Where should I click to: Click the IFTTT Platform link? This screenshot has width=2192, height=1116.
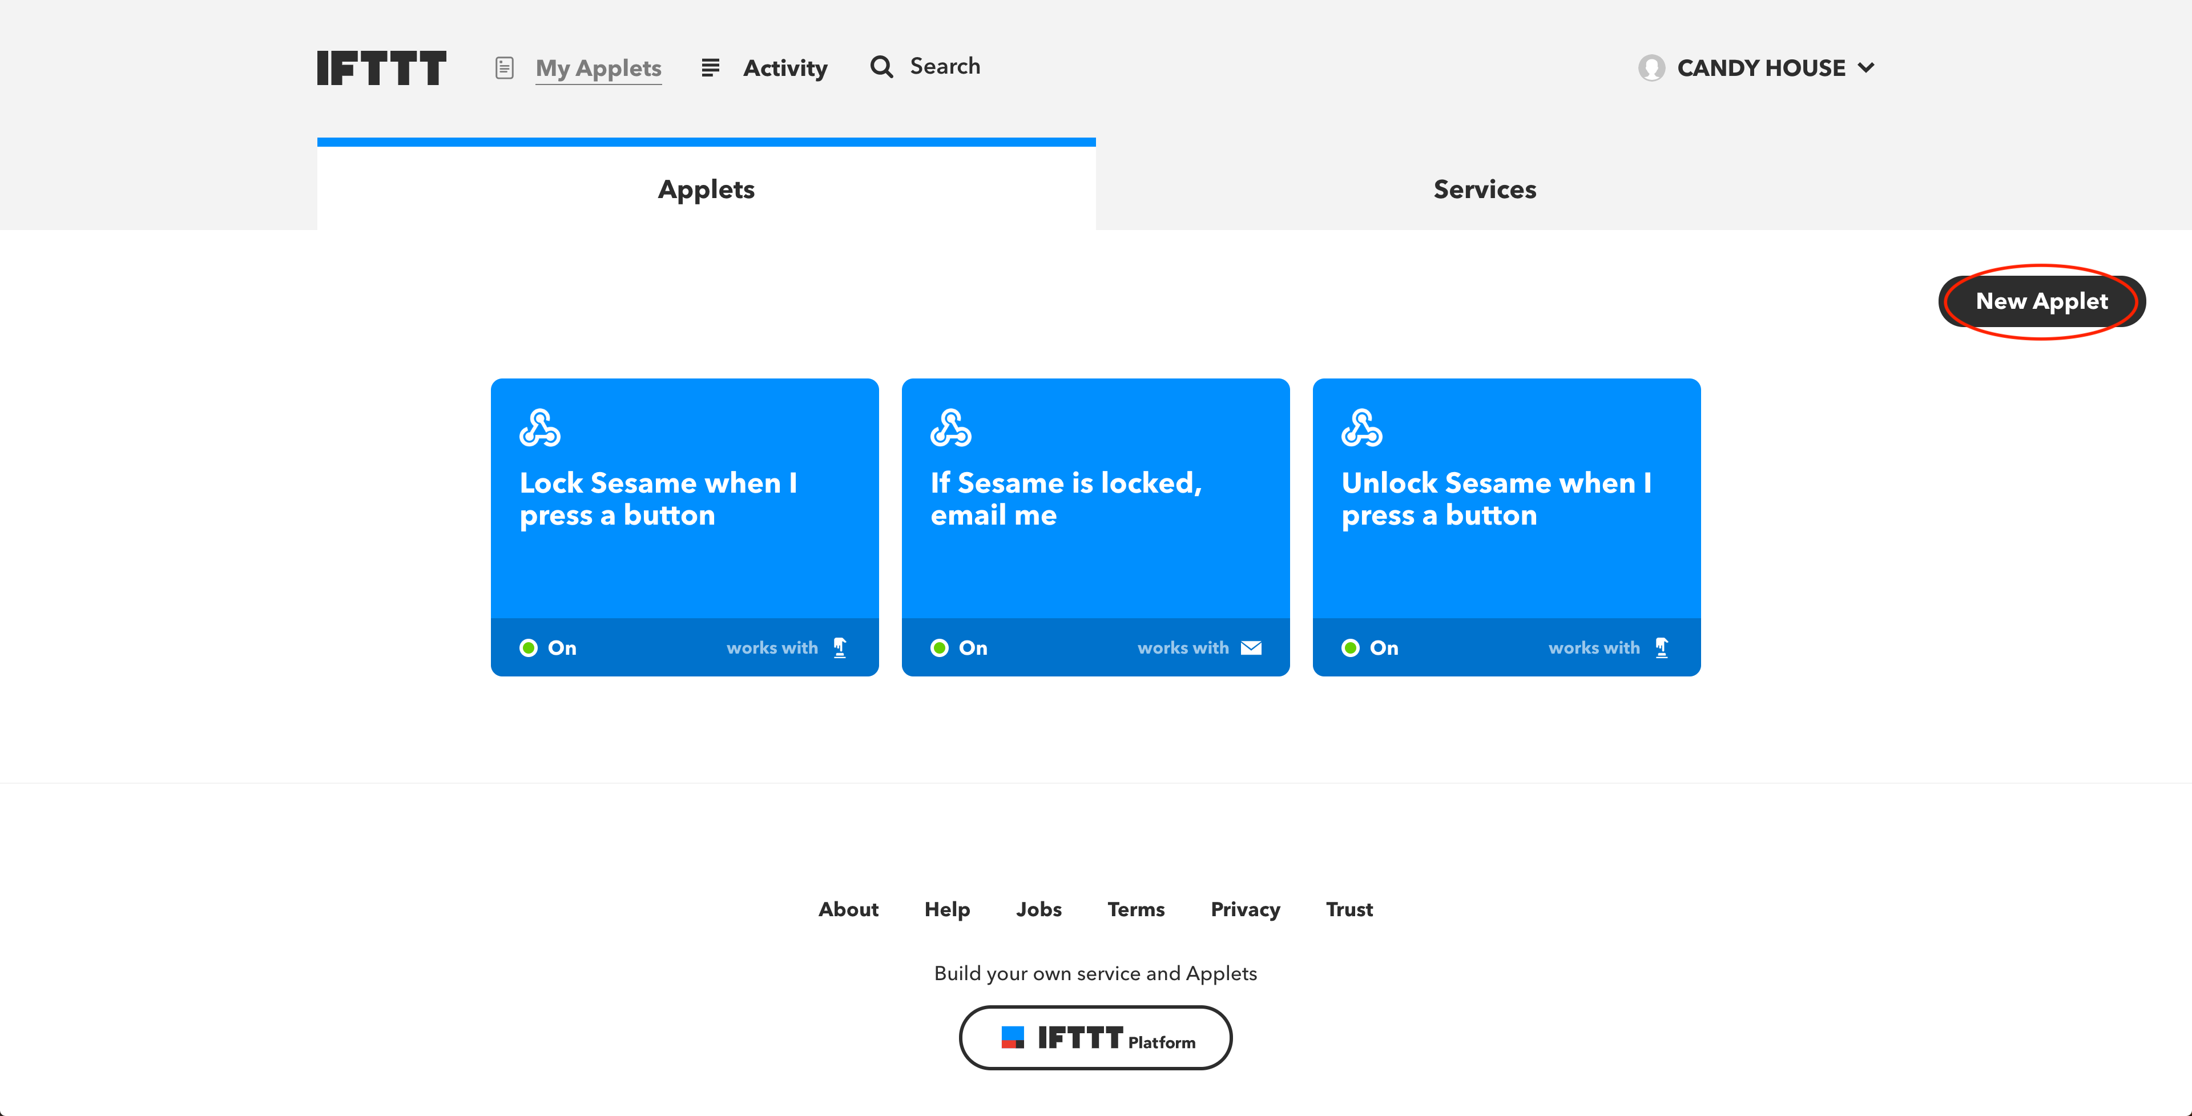point(1096,1038)
